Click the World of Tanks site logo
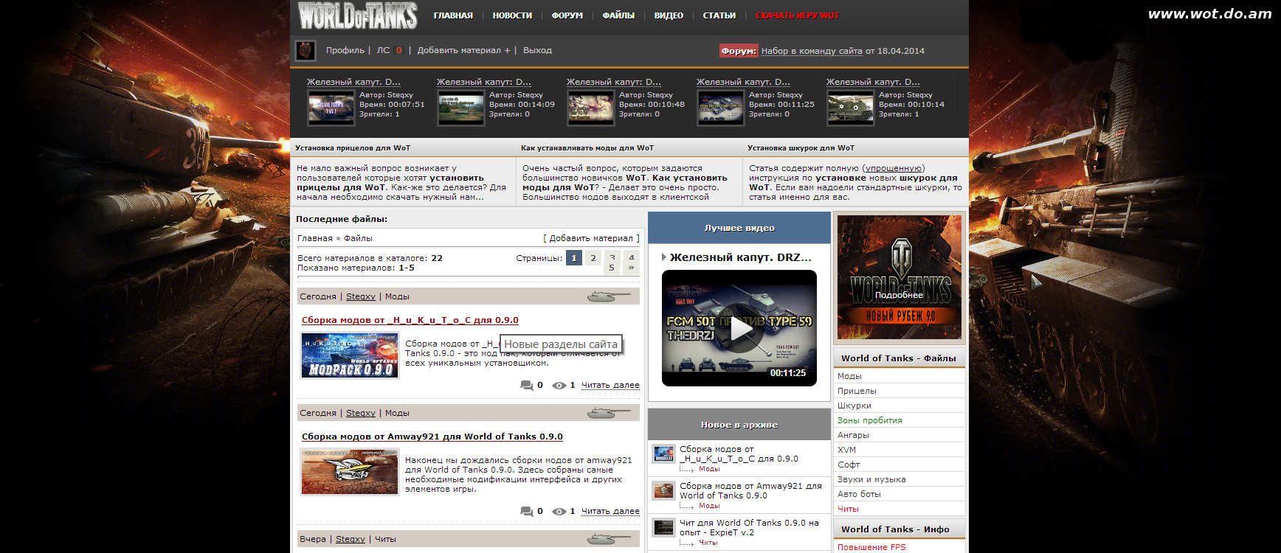 tap(358, 15)
